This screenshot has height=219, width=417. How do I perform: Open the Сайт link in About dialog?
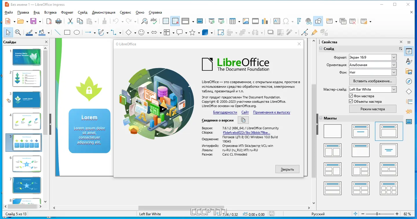(x=245, y=112)
